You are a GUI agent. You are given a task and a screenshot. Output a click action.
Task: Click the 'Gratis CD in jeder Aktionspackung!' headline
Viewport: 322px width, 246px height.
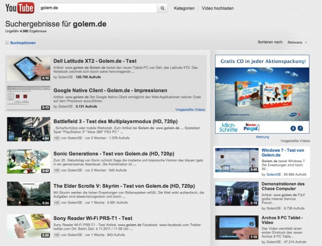coord(263,61)
